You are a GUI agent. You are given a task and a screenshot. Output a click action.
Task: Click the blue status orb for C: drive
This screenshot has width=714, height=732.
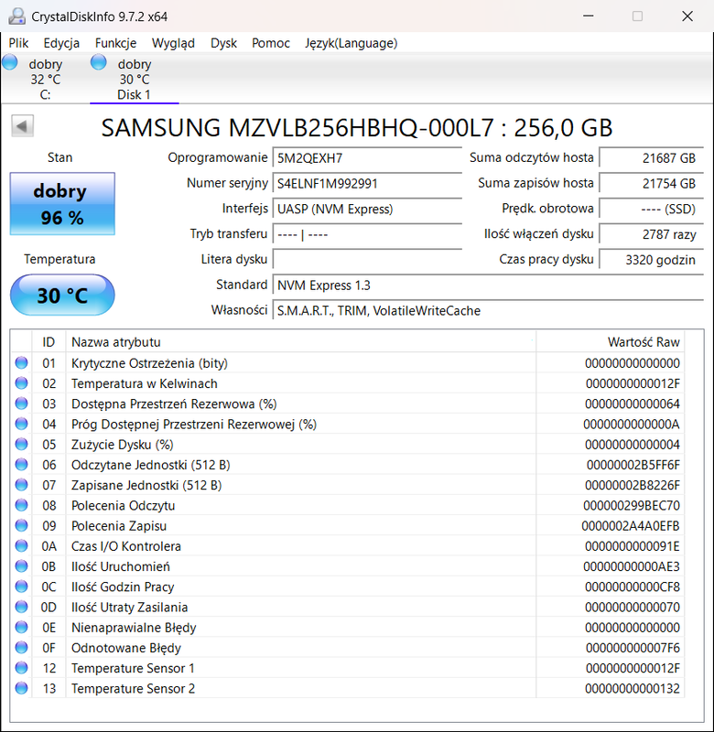tap(10, 62)
